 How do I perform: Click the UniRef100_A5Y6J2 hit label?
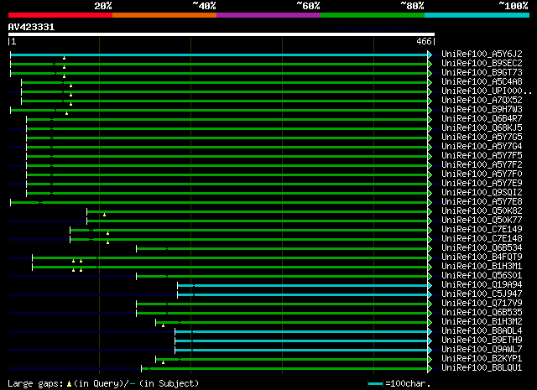[482, 54]
